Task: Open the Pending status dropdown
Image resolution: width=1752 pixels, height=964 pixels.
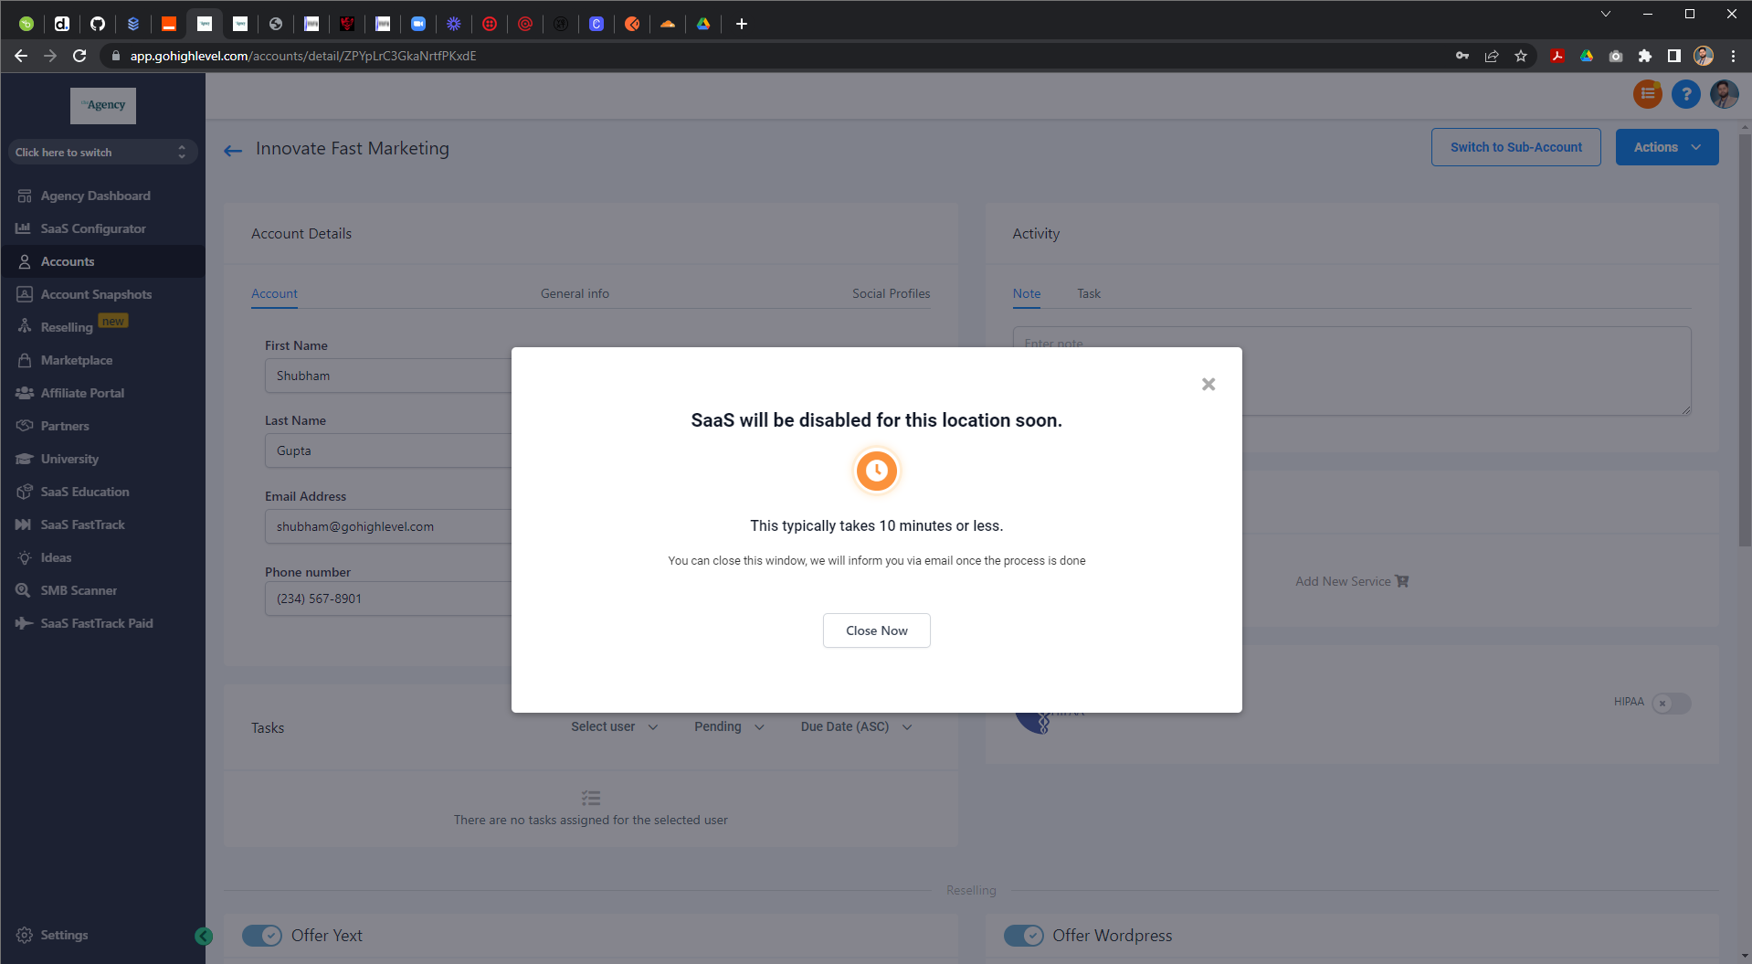Action: click(728, 726)
